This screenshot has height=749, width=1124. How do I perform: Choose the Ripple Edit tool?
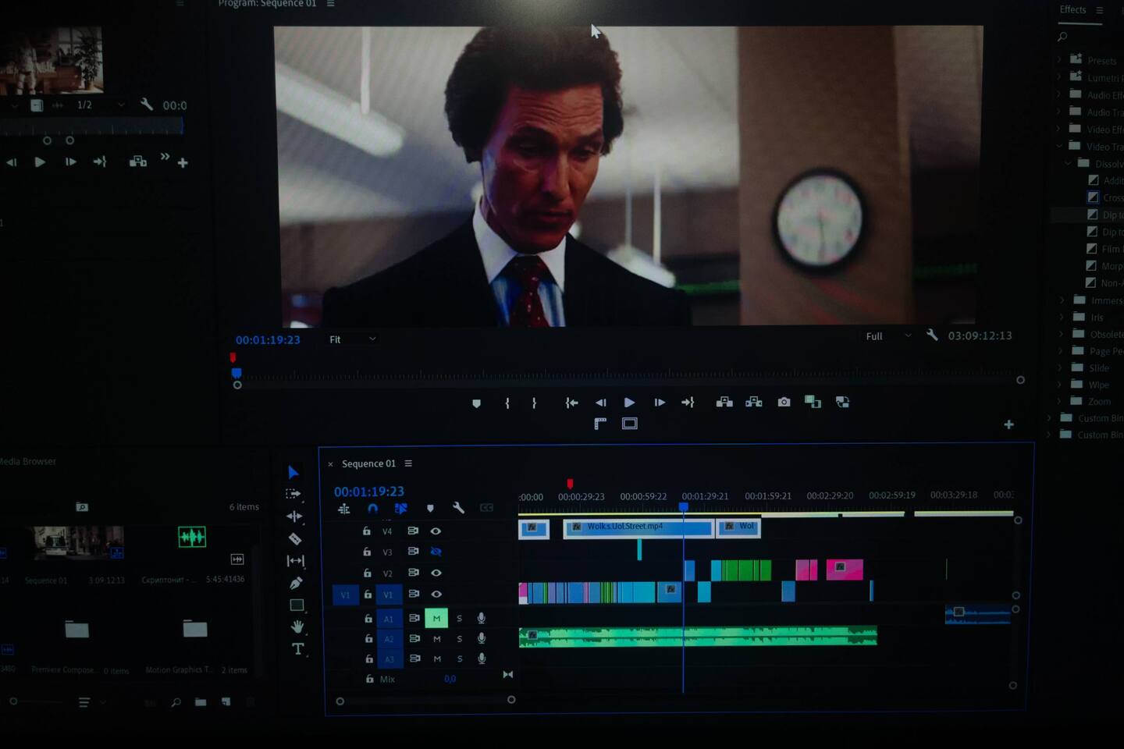[294, 516]
